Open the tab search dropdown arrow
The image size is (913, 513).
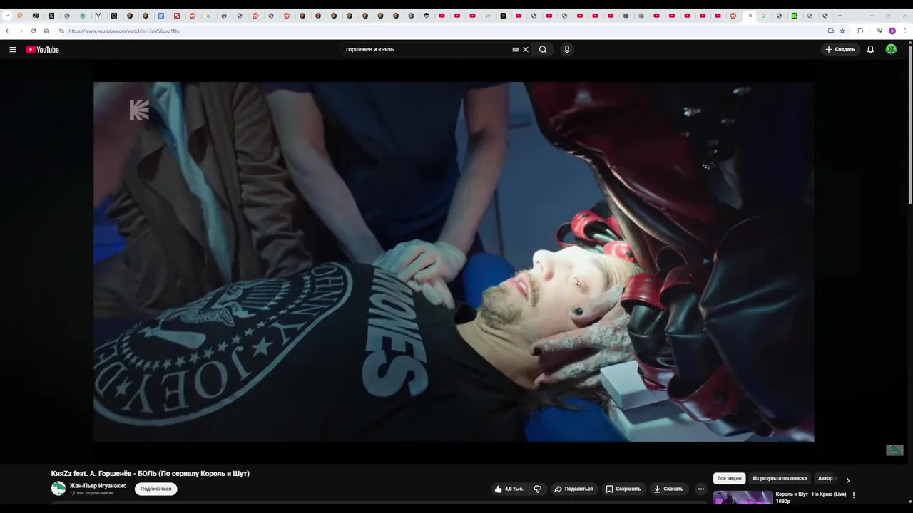click(x=7, y=16)
